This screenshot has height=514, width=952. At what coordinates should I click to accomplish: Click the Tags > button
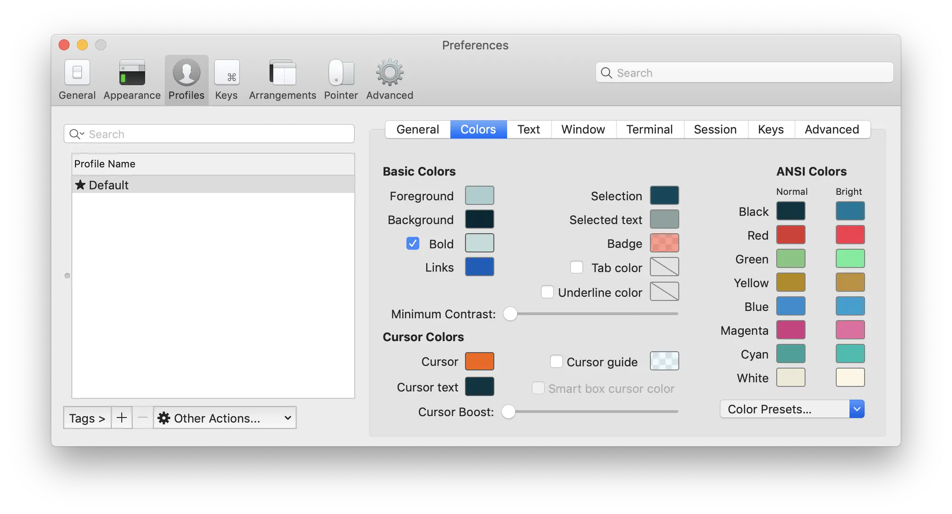[87, 418]
